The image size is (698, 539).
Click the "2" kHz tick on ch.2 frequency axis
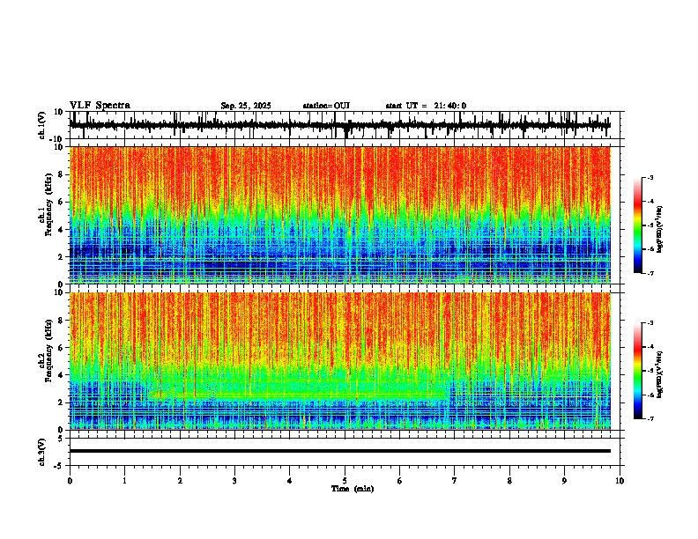[x=61, y=402]
